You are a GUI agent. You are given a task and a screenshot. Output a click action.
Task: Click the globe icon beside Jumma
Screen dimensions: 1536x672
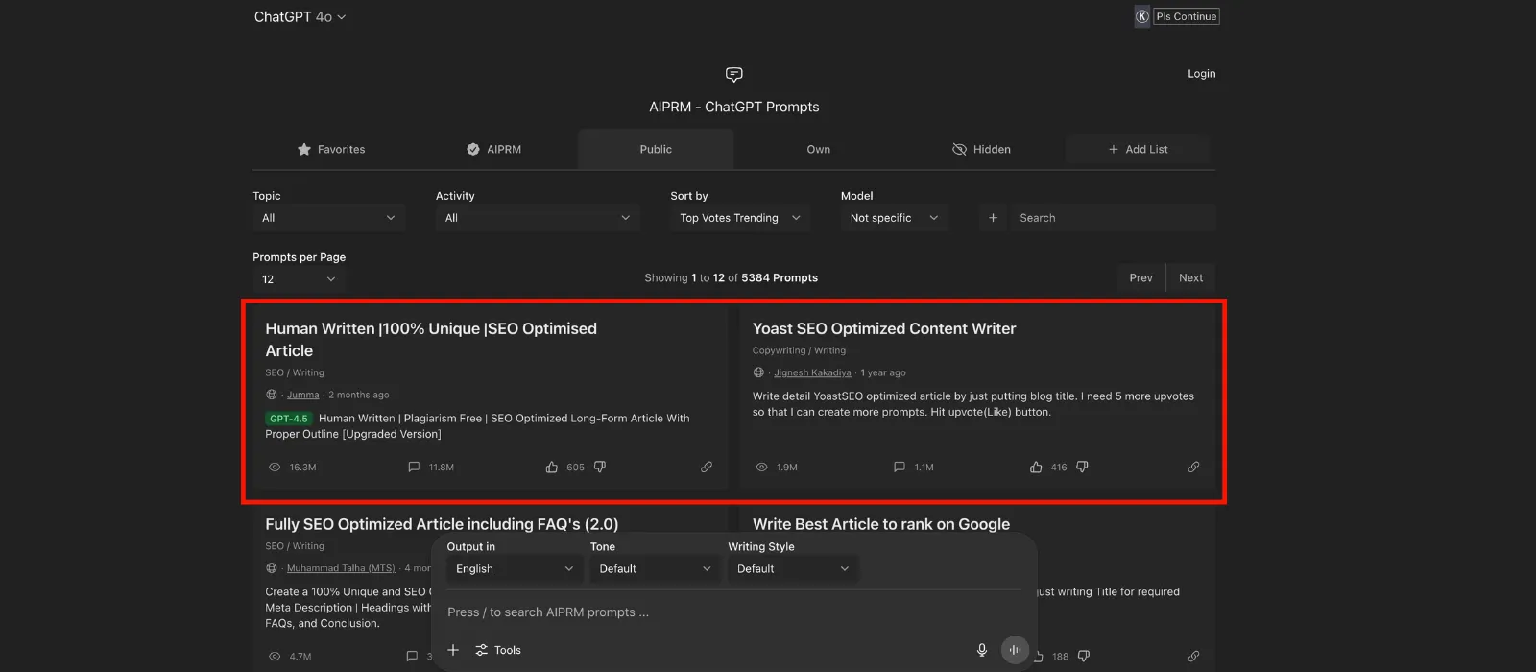pos(272,395)
